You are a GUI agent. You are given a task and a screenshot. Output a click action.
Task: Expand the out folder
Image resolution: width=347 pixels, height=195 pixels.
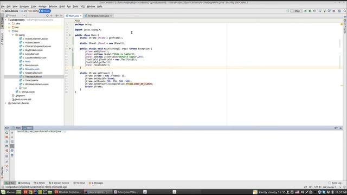pos(9,27)
